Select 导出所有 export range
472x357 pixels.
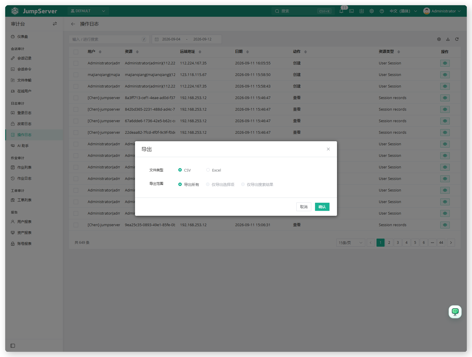[180, 184]
